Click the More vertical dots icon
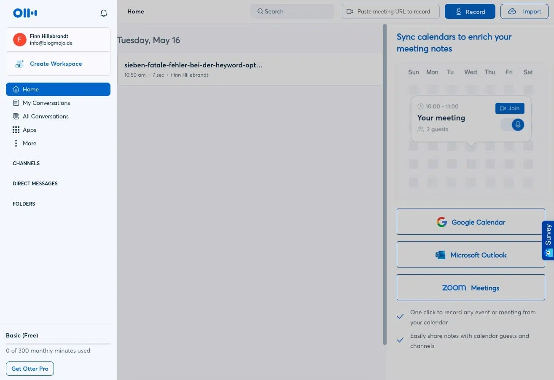This screenshot has height=380, width=554. click(x=16, y=143)
